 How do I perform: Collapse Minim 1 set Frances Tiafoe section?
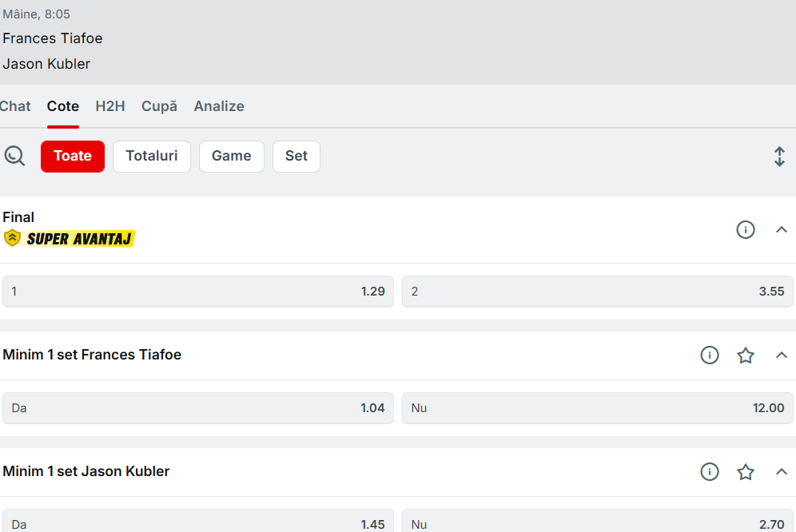(782, 355)
